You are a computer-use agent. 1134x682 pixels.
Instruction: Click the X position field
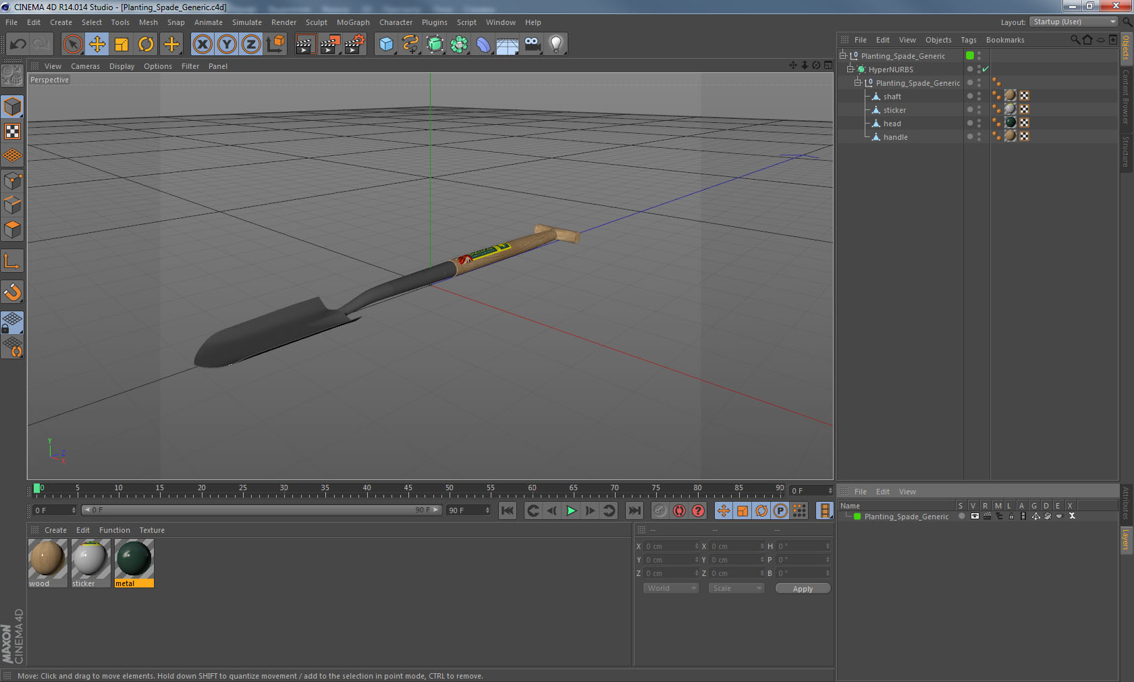tap(672, 546)
